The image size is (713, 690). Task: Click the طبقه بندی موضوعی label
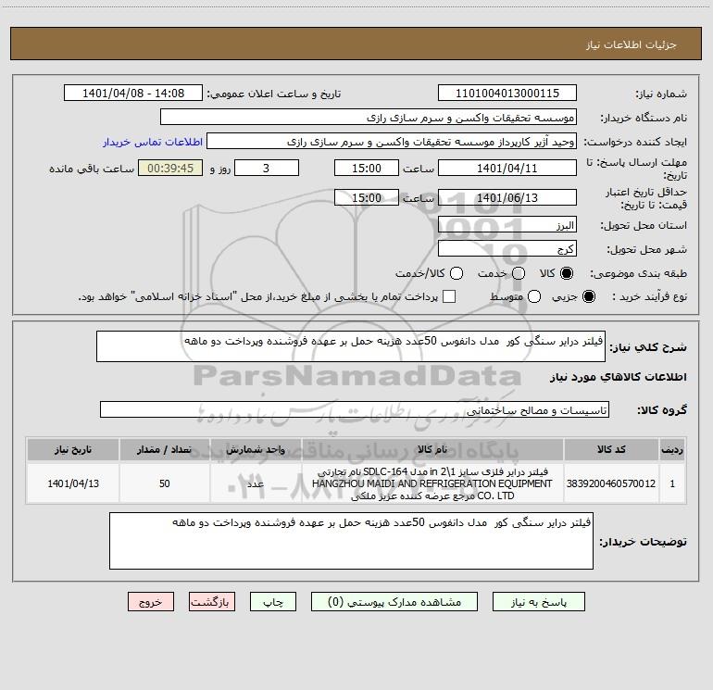click(x=638, y=274)
